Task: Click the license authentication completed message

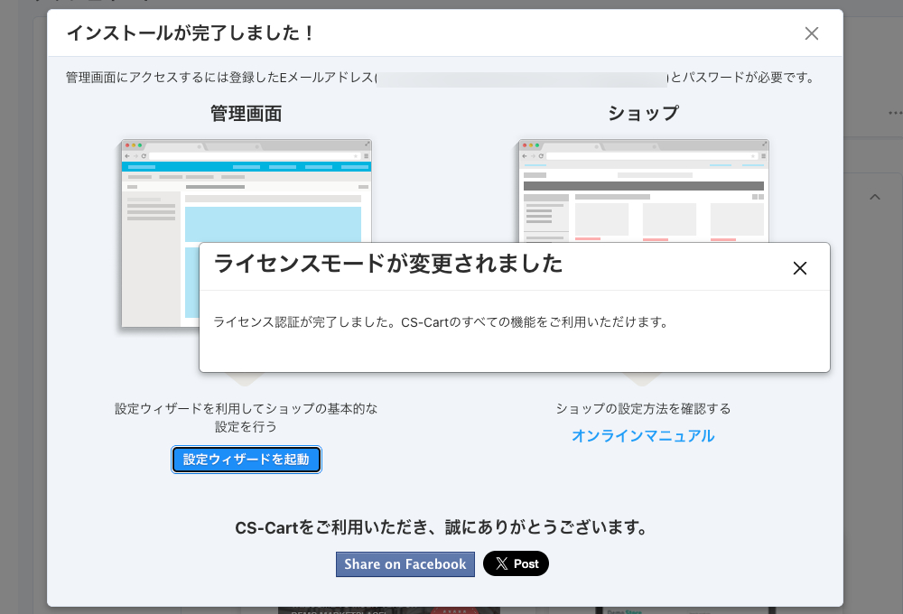Action: 441,322
